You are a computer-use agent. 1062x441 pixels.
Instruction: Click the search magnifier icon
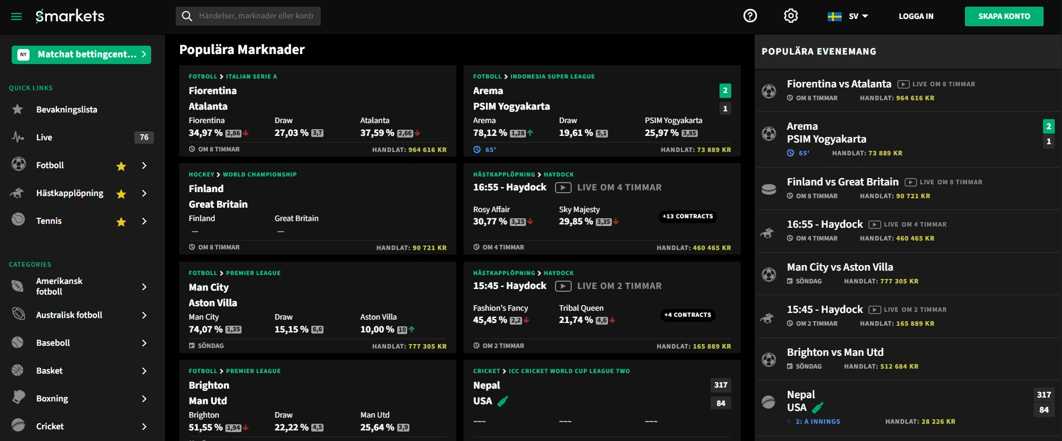(187, 16)
